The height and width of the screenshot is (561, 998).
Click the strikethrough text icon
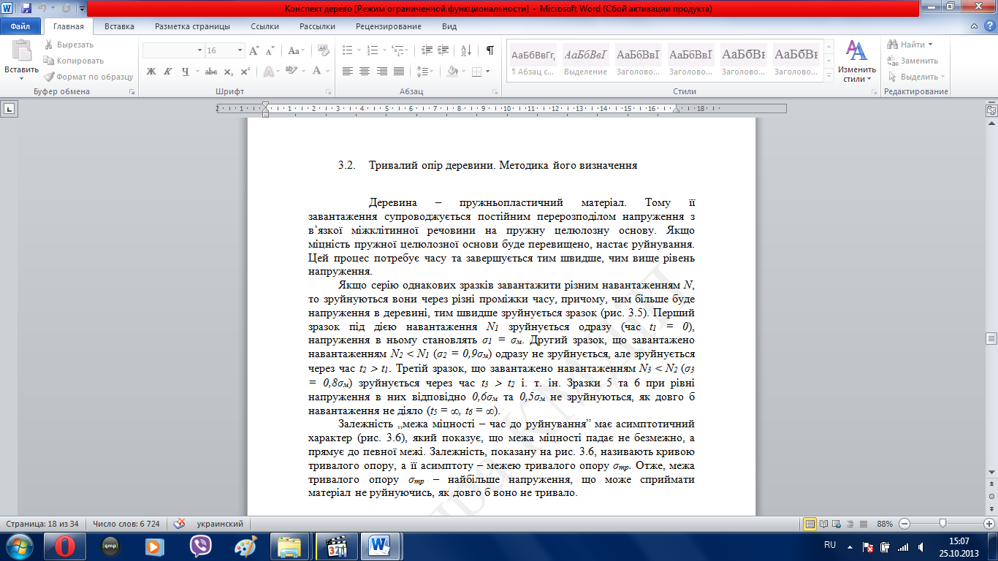tap(210, 72)
